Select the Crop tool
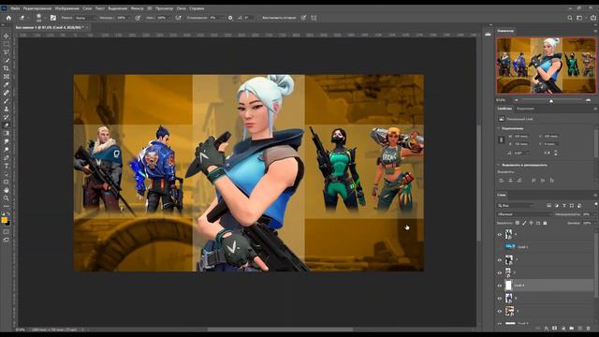599x337 pixels. (7, 68)
